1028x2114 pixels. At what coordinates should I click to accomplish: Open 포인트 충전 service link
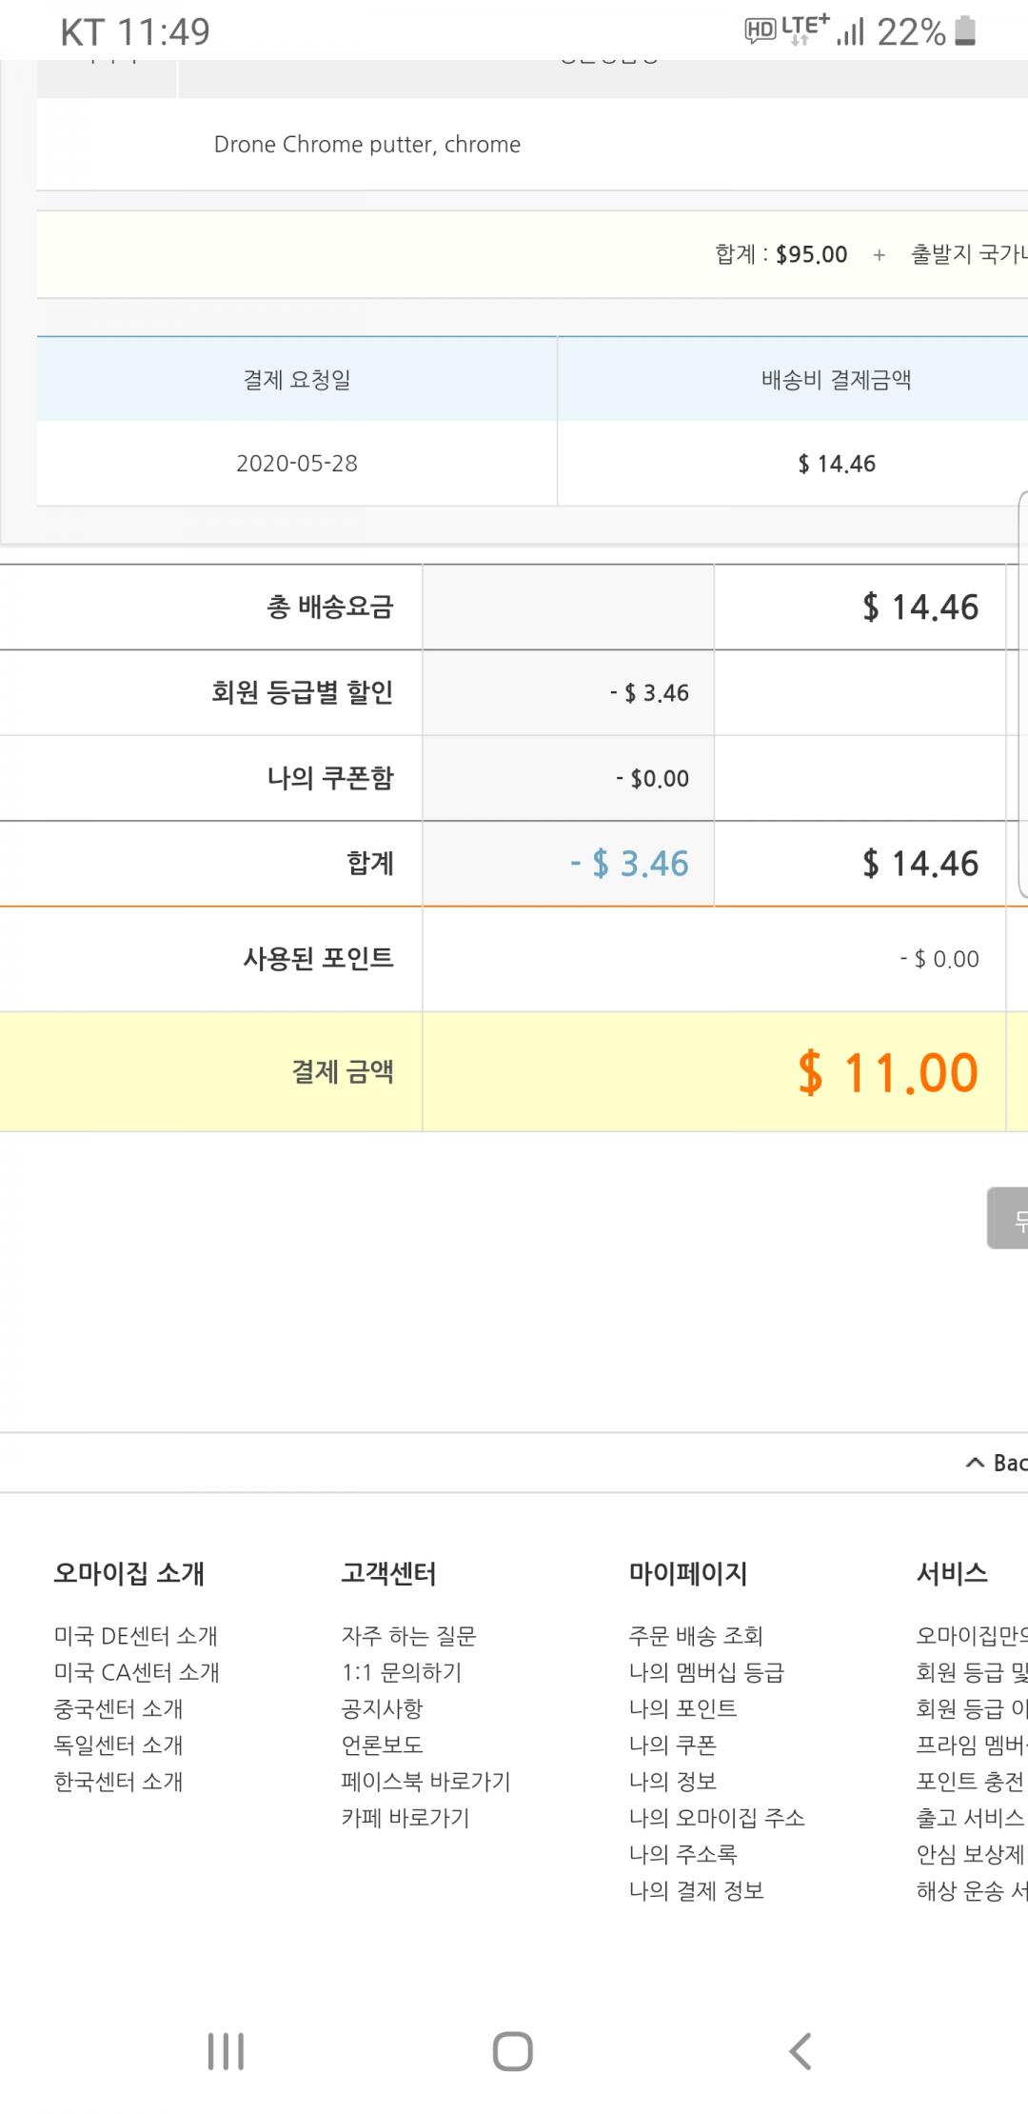click(x=970, y=1782)
